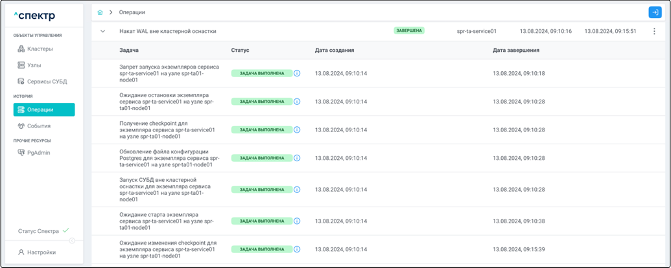Open the three-dot menu for operation row
Image resolution: width=671 pixels, height=268 pixels.
(653, 31)
